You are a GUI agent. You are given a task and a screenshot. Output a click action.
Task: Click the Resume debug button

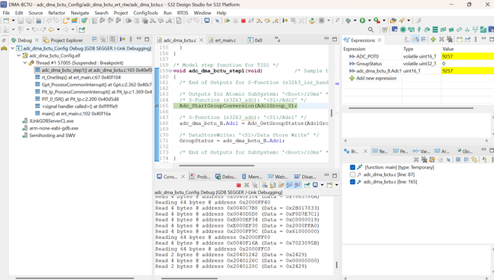(x=227, y=20)
